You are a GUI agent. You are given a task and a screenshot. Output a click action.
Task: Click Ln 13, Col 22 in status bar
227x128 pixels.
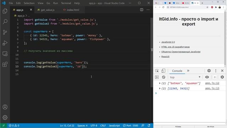click(67, 126)
